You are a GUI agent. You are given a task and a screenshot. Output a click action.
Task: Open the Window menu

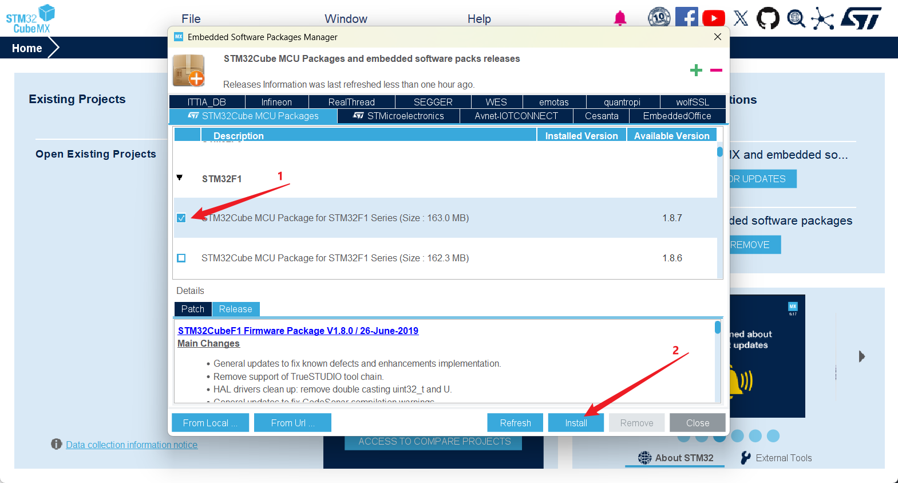click(346, 19)
